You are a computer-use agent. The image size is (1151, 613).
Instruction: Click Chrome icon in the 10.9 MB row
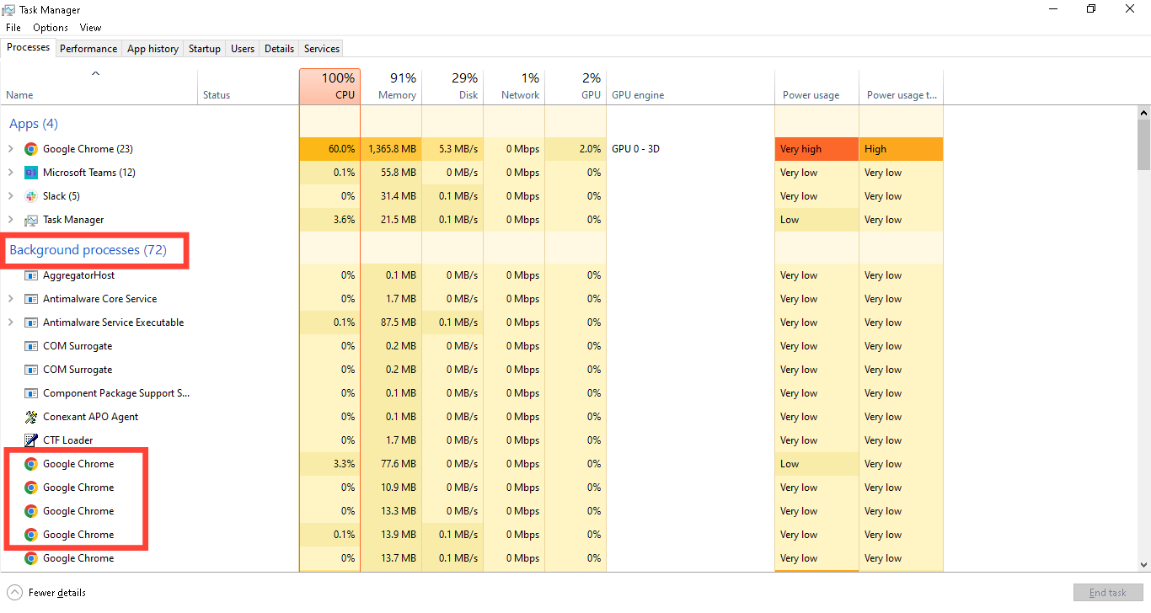[x=30, y=488]
